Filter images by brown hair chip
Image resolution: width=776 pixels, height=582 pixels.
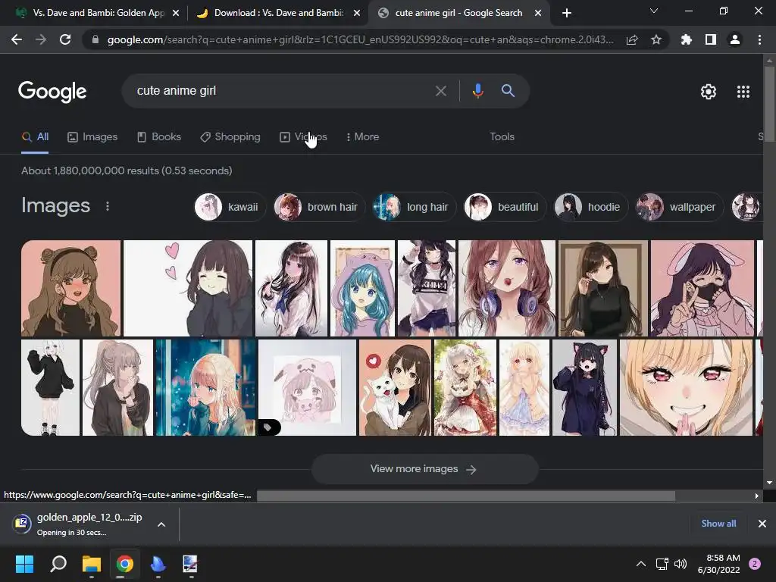[x=319, y=207]
